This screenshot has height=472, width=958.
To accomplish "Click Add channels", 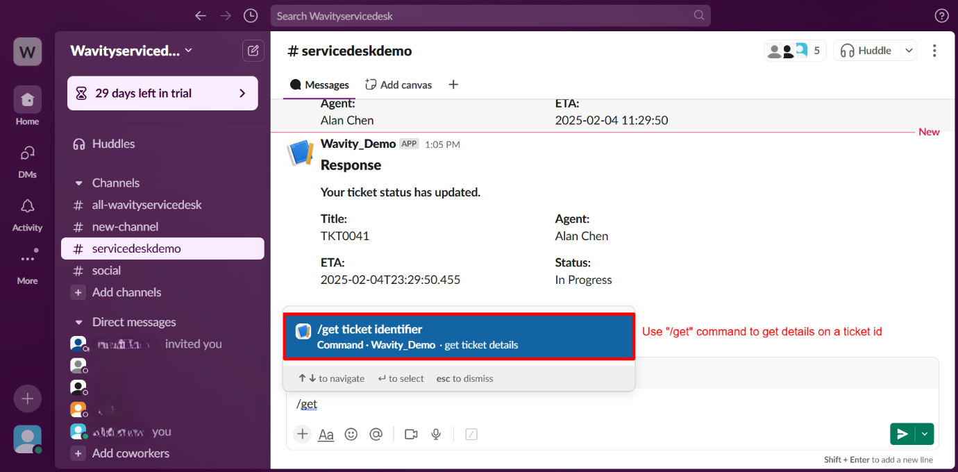I will point(162,292).
